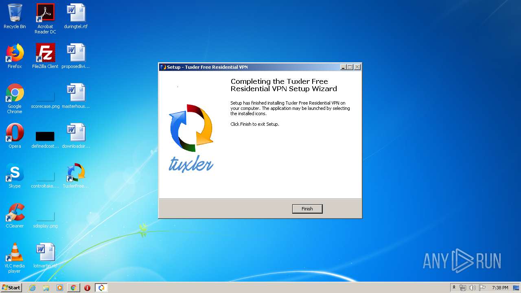Open Chrome from the taskbar
The height and width of the screenshot is (293, 521).
74,288
